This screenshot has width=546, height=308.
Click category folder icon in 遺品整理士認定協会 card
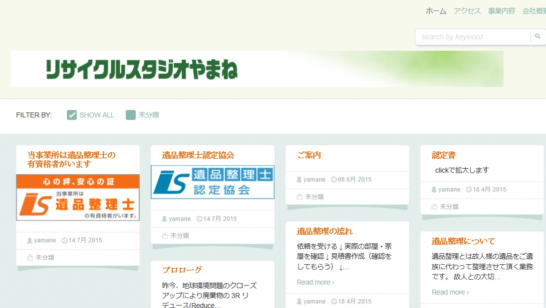pyautogui.click(x=165, y=236)
